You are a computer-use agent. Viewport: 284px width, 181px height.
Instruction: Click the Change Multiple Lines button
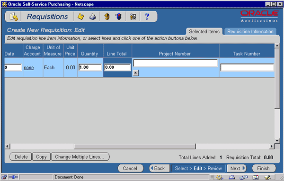tap(80, 157)
